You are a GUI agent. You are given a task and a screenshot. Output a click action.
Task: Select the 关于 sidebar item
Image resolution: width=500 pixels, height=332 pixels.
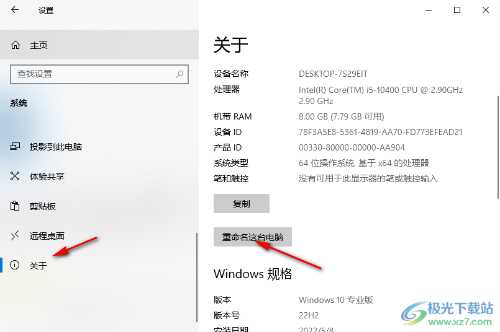tap(99, 265)
